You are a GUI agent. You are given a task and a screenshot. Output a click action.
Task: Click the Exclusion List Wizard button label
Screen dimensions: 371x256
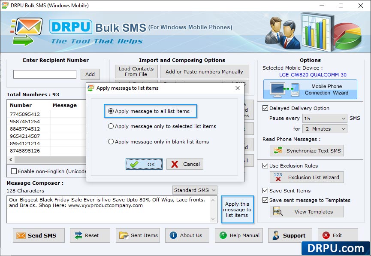click(x=314, y=177)
